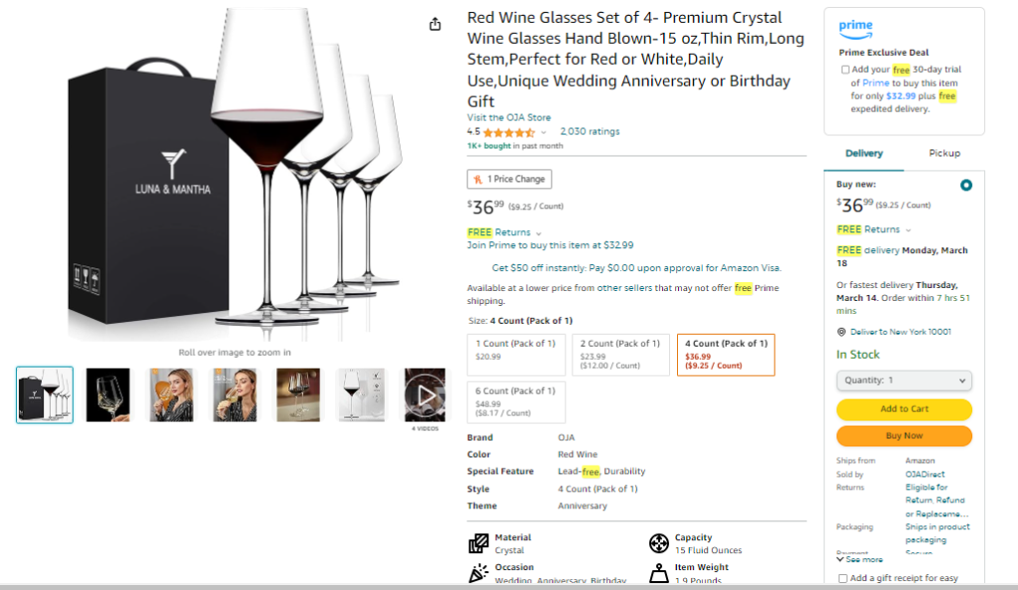The height and width of the screenshot is (590, 1018).
Task: Play the product videos thumbnail
Action: (x=424, y=395)
